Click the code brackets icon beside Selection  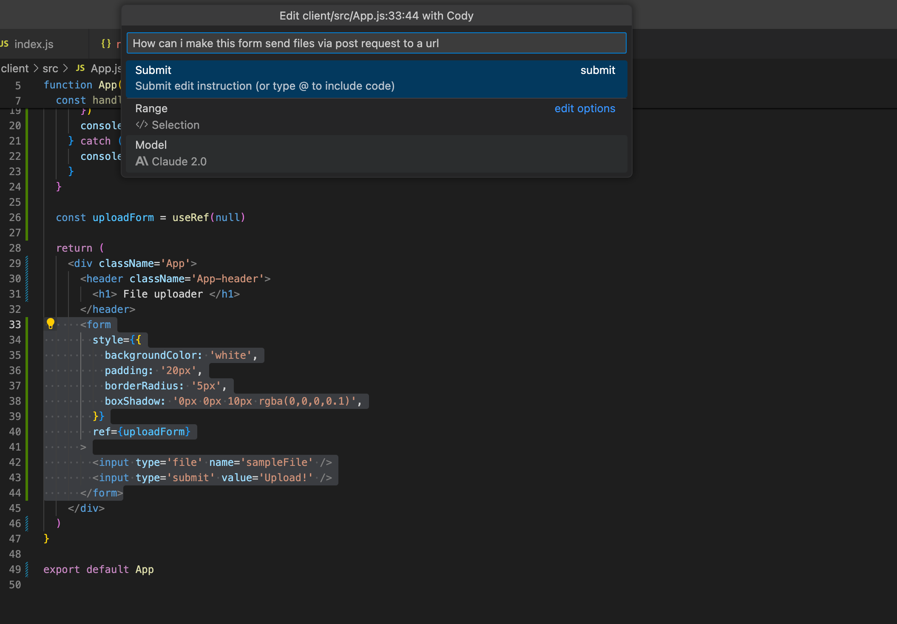[142, 125]
